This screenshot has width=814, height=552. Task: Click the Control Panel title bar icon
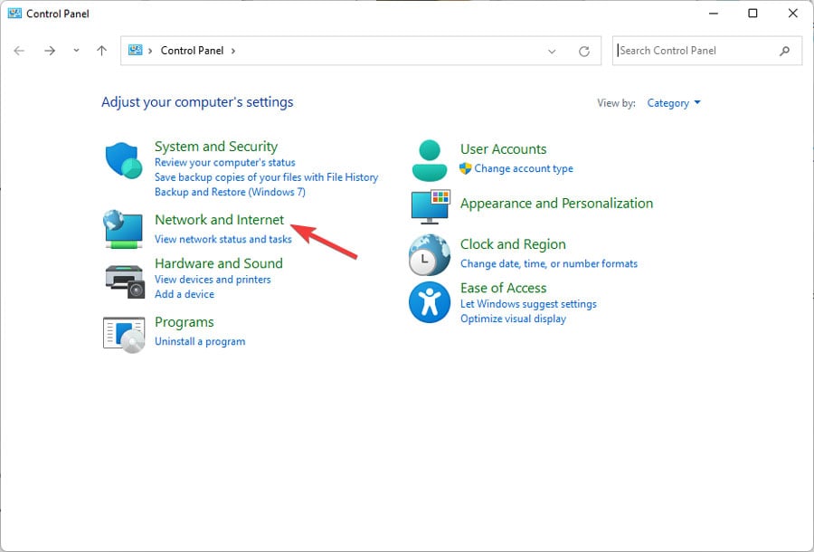pos(14,14)
